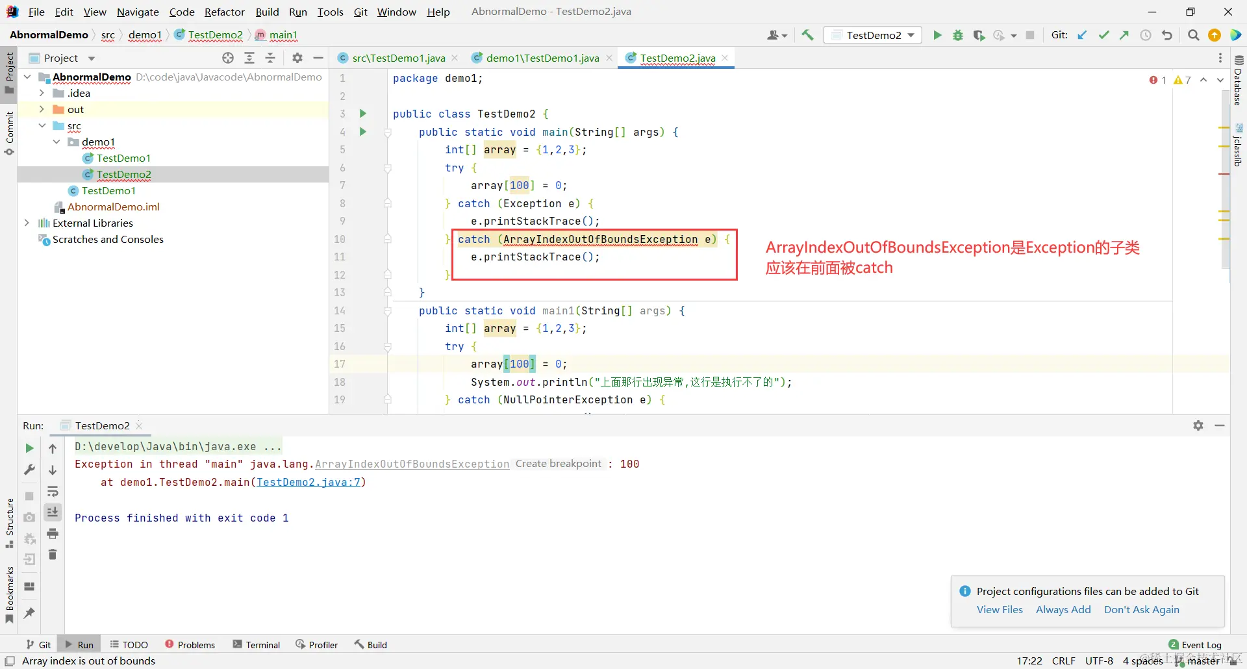1247x669 pixels.
Task: Expand the .idea folder
Action: coord(42,94)
